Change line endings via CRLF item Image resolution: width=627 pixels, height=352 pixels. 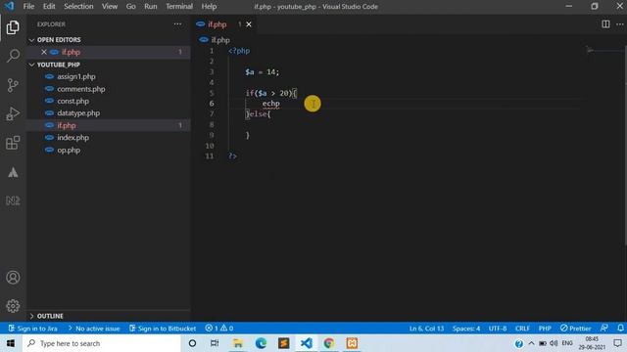tap(522, 329)
